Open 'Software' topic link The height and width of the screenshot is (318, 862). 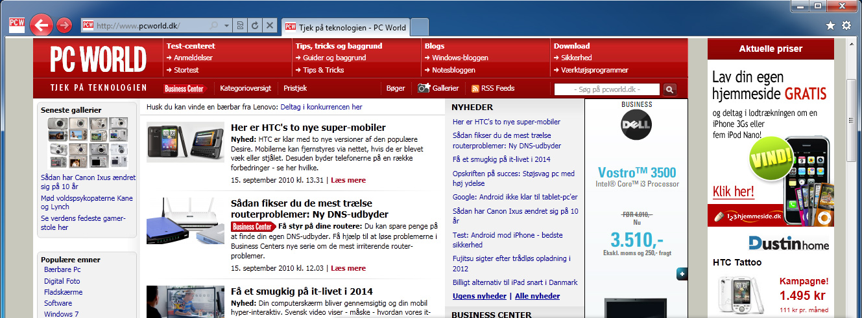coord(58,303)
